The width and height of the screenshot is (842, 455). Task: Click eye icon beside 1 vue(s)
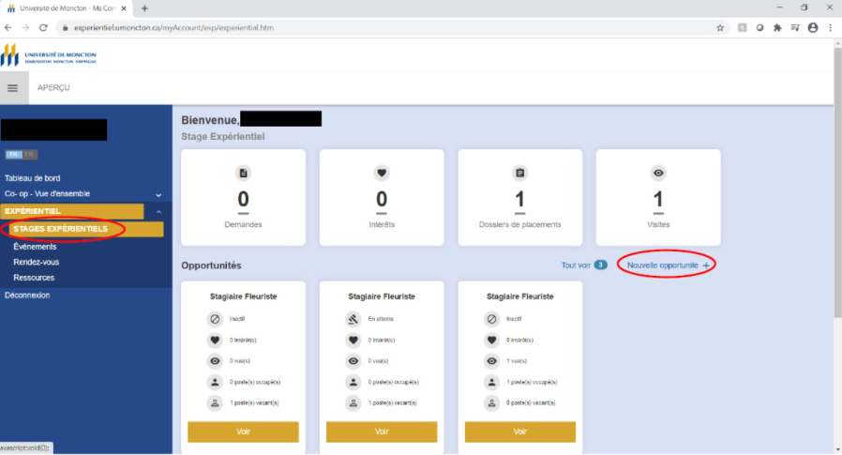(491, 361)
